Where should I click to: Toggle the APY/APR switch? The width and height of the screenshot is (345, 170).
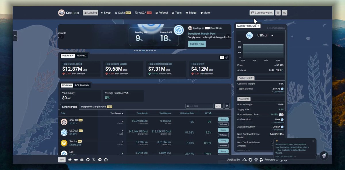point(219,106)
